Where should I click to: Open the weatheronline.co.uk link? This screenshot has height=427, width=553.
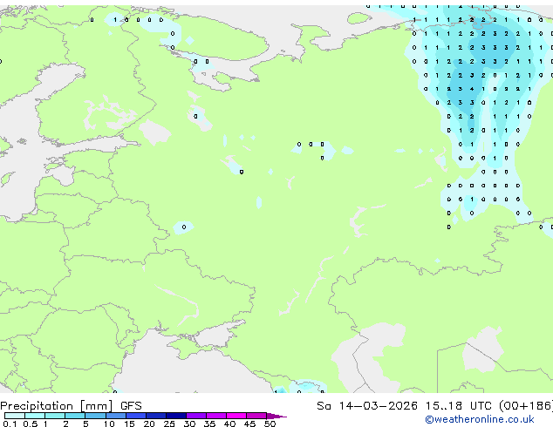[x=480, y=419]
